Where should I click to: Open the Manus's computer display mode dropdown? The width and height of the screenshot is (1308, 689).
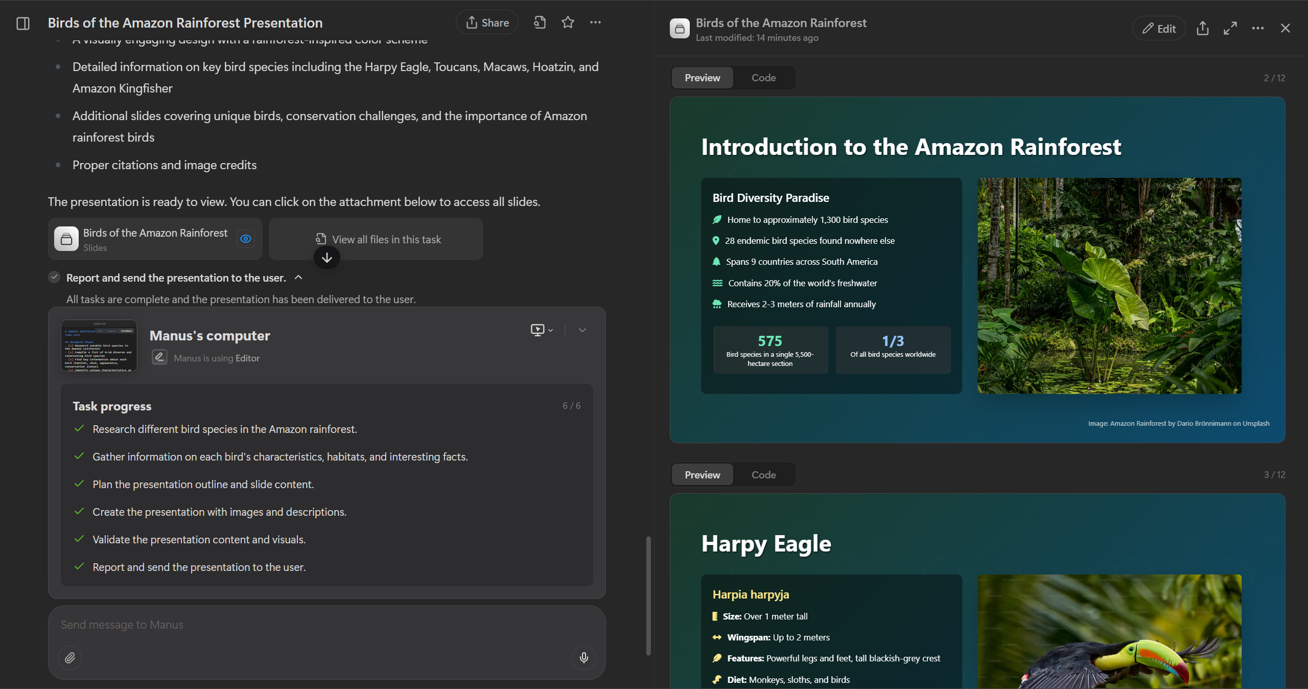pos(542,330)
